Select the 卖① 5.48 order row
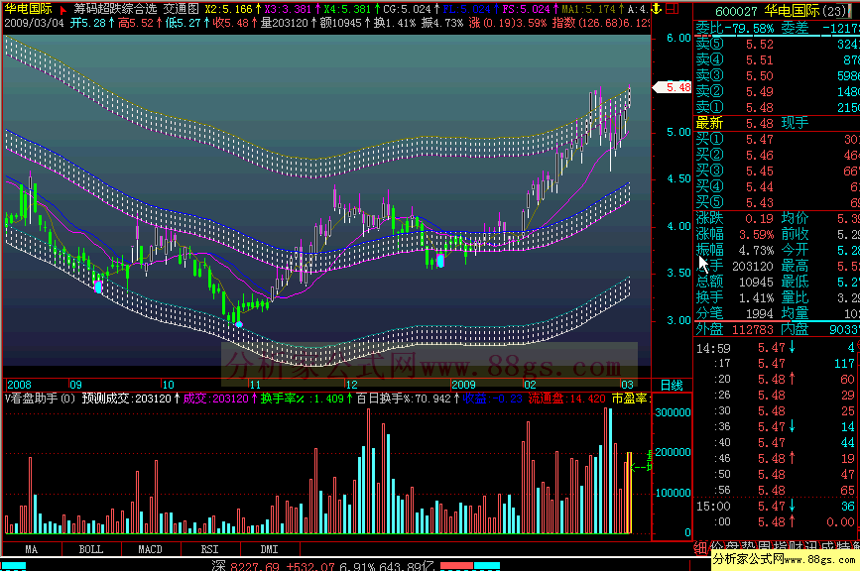The height and width of the screenshot is (571, 860). (777, 108)
